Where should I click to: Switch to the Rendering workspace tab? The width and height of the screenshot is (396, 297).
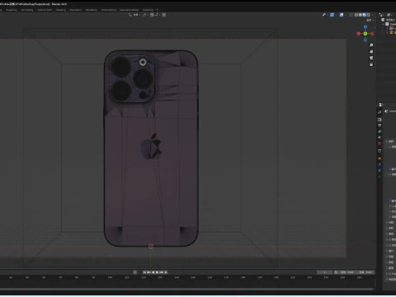click(x=92, y=10)
